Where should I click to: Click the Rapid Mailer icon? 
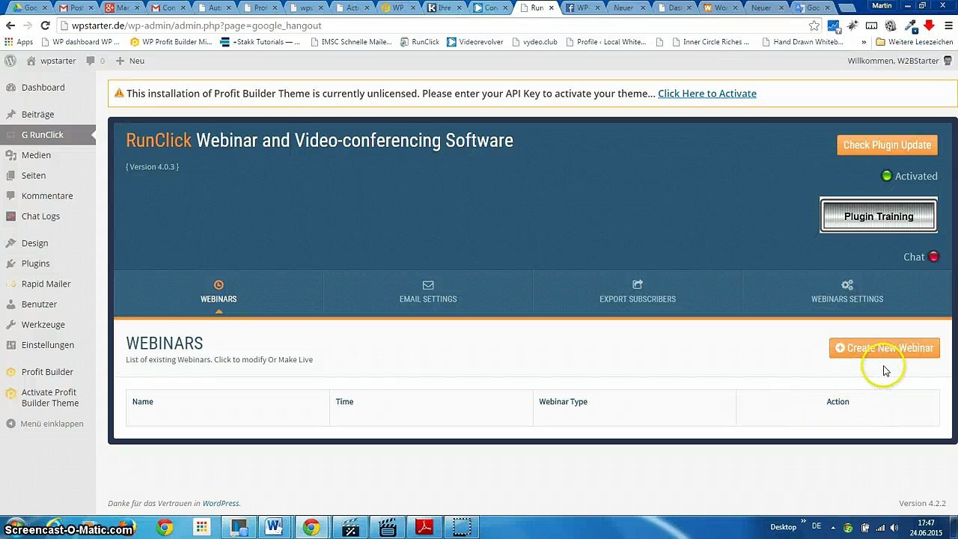coord(10,284)
